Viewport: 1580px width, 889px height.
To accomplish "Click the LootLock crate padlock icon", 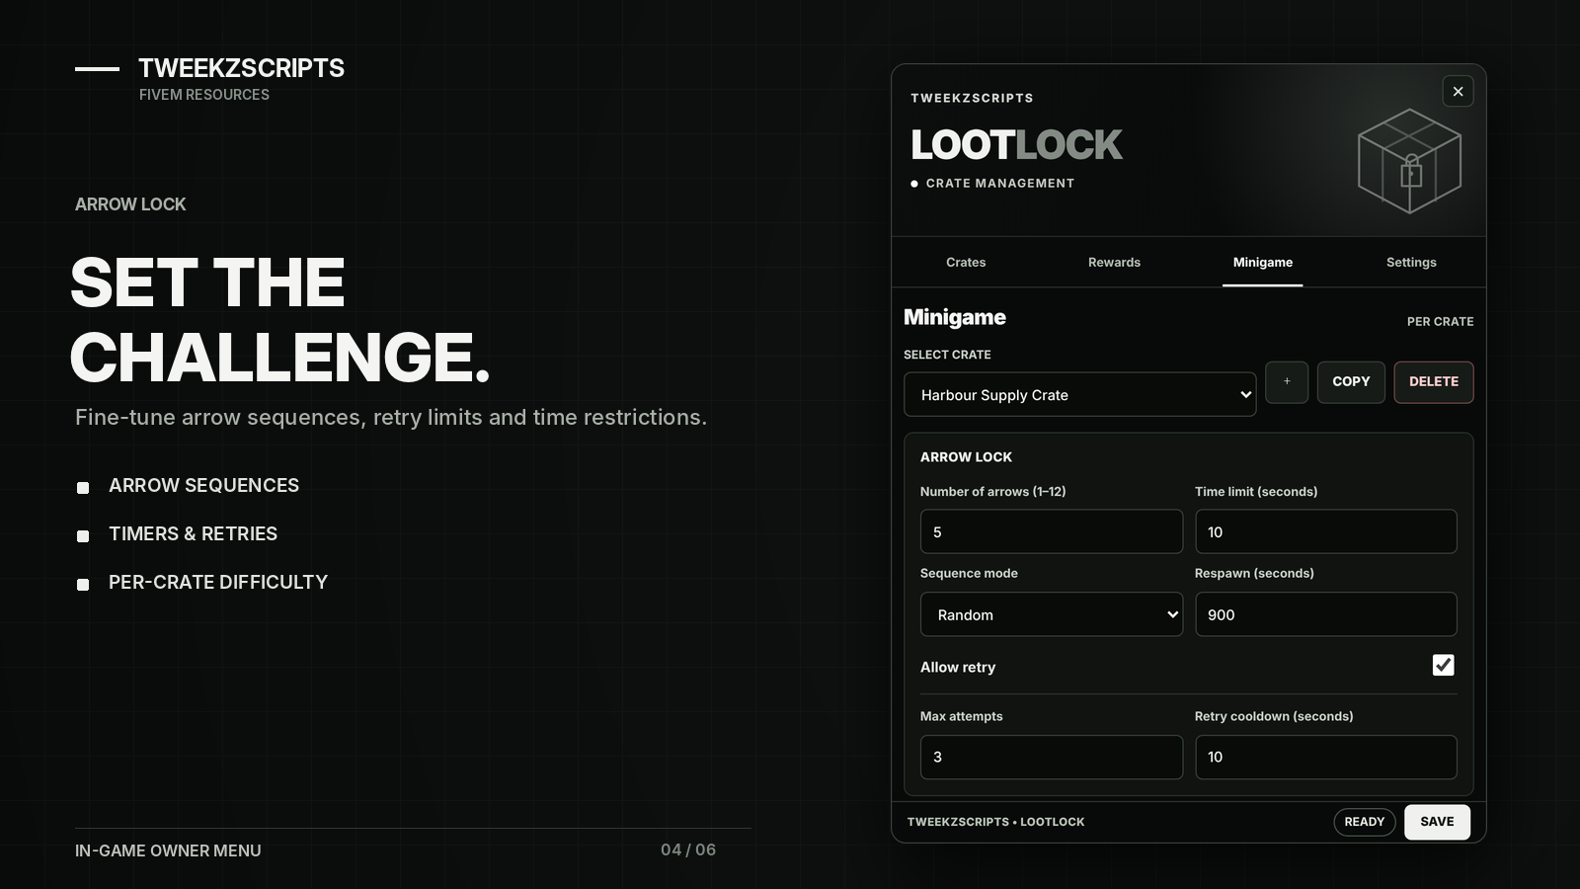I will pos(1409,161).
